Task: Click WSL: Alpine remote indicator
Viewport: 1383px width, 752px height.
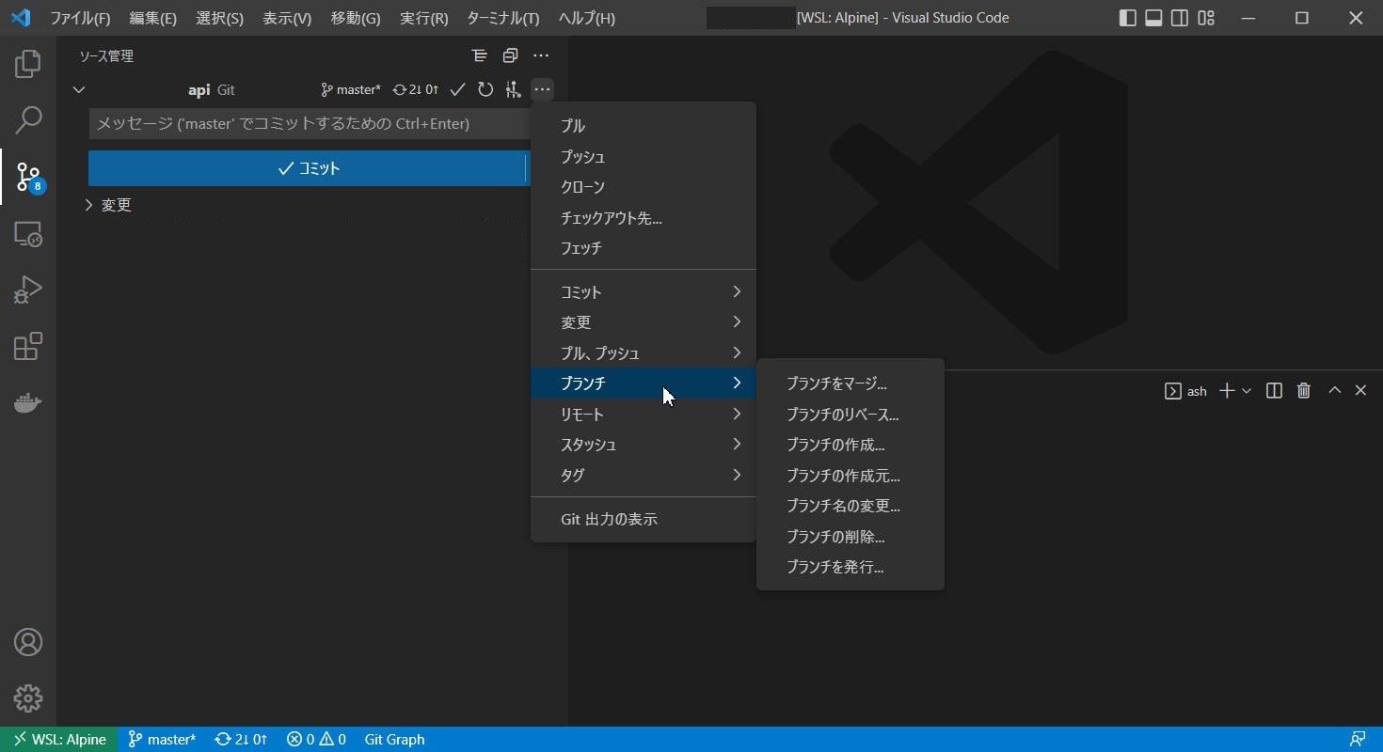Action: pyautogui.click(x=59, y=739)
